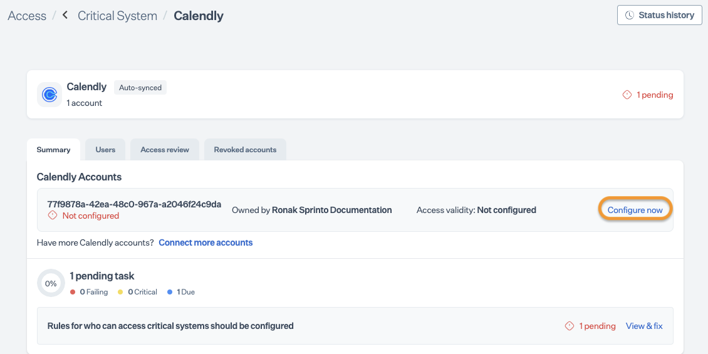Click the '0 Critical' count
The height and width of the screenshot is (354, 708).
(143, 292)
